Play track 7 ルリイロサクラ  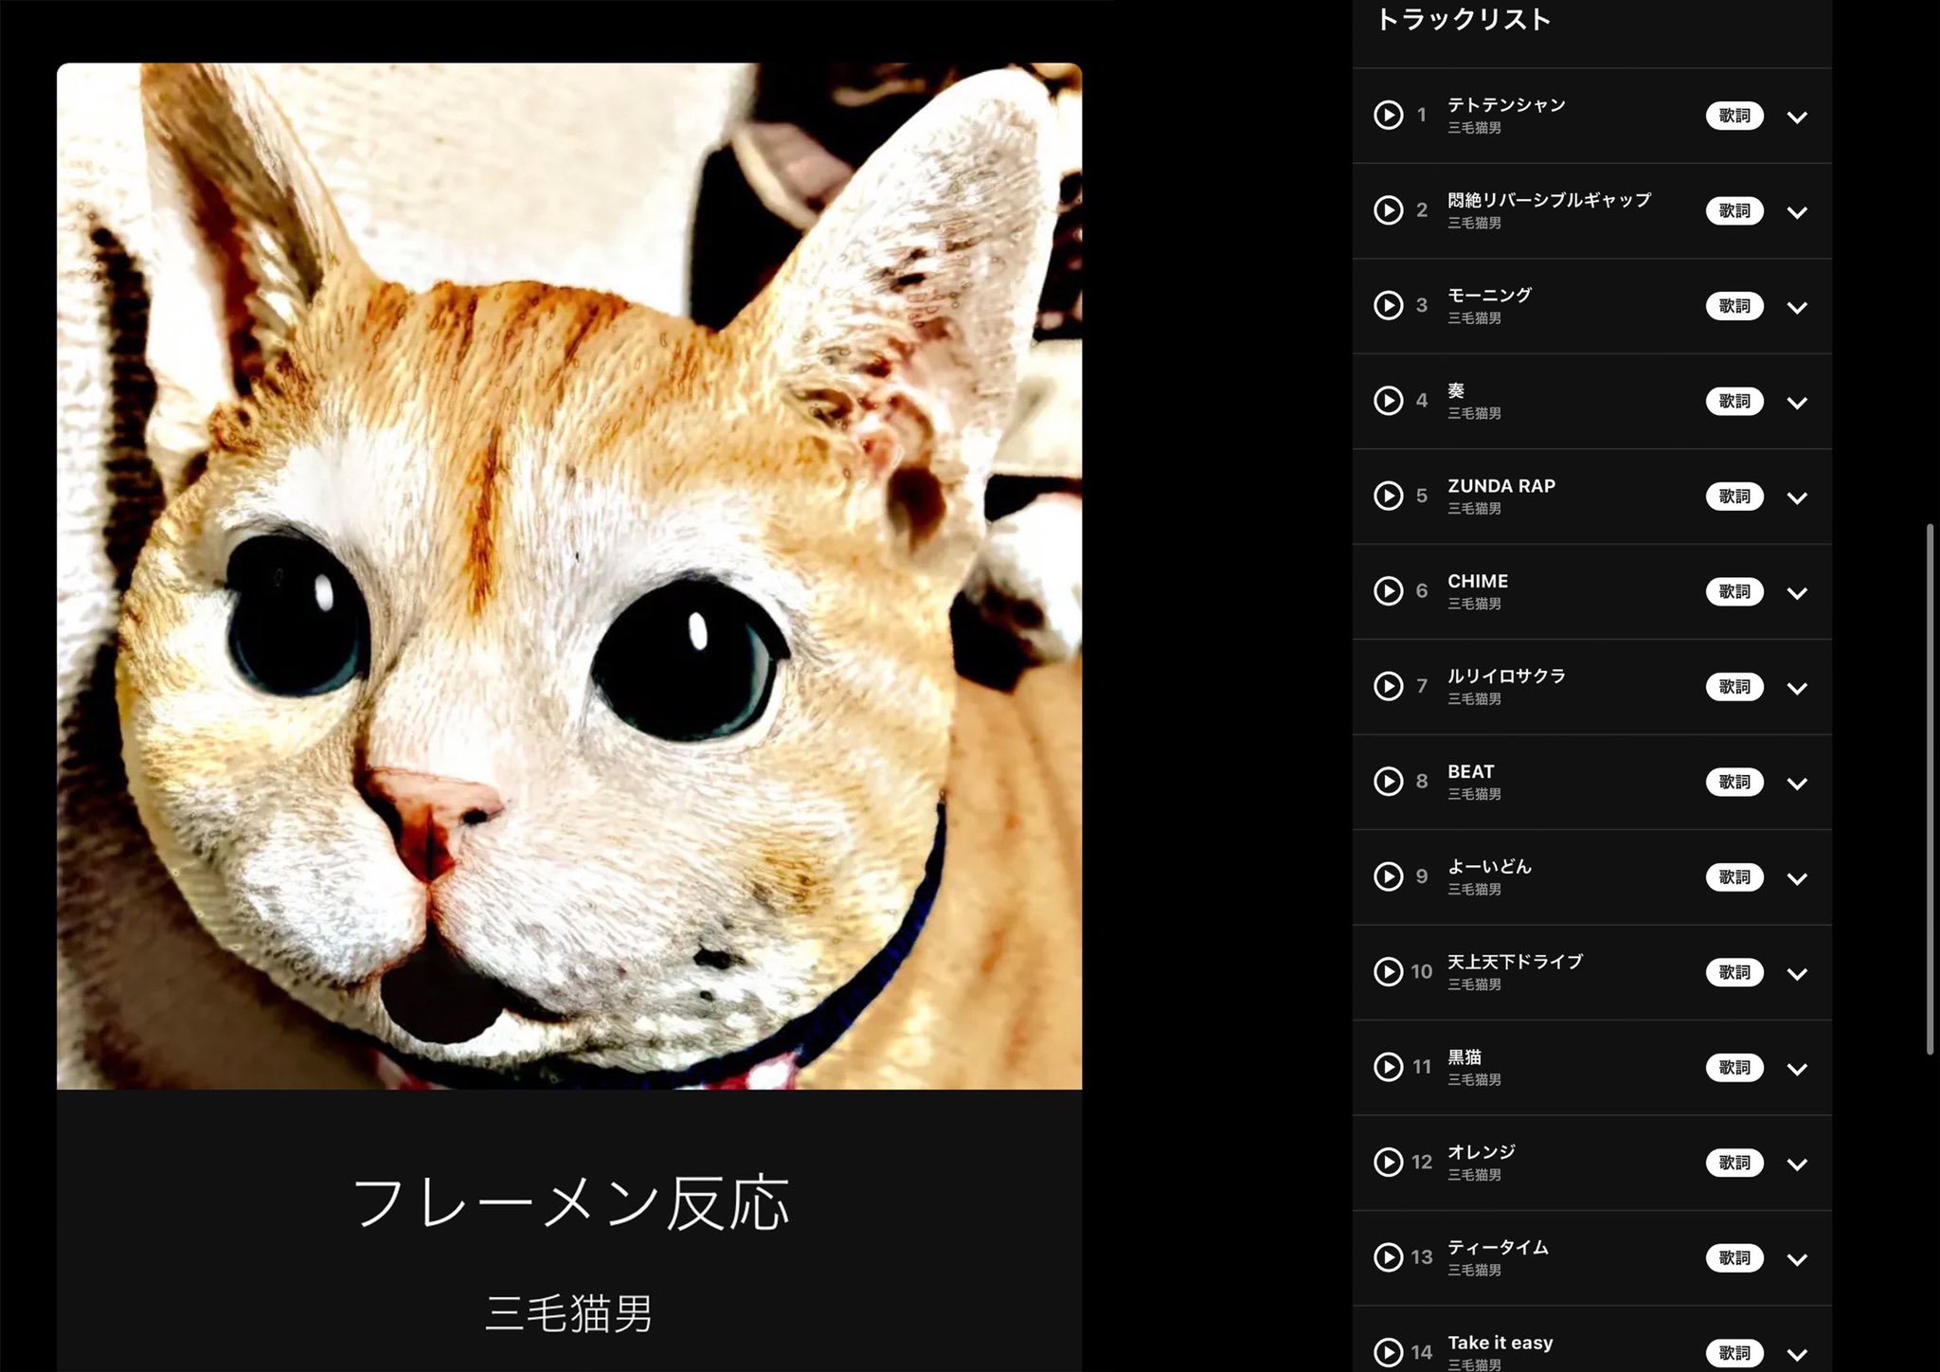point(1388,686)
